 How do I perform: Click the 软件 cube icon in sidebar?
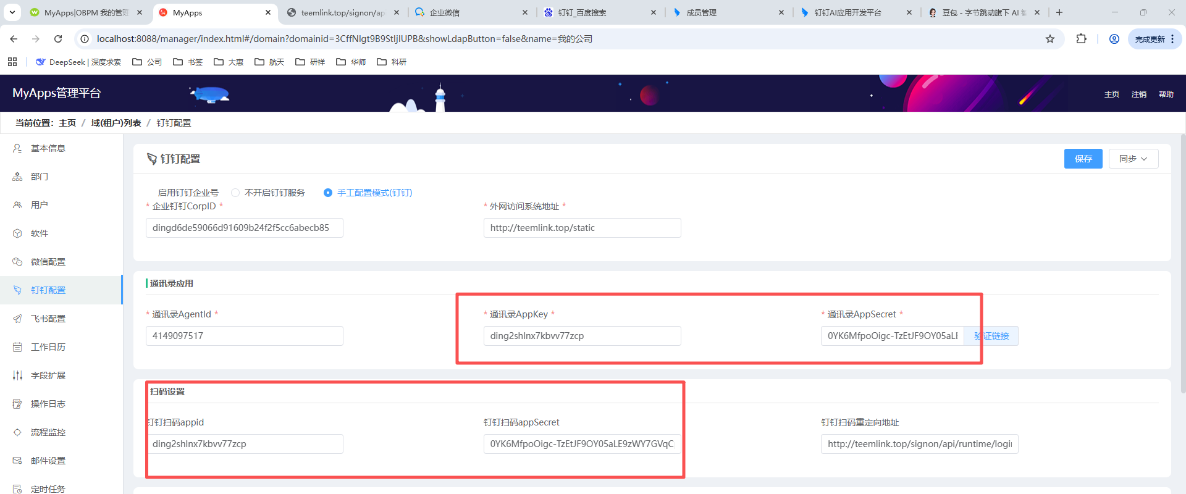point(17,233)
